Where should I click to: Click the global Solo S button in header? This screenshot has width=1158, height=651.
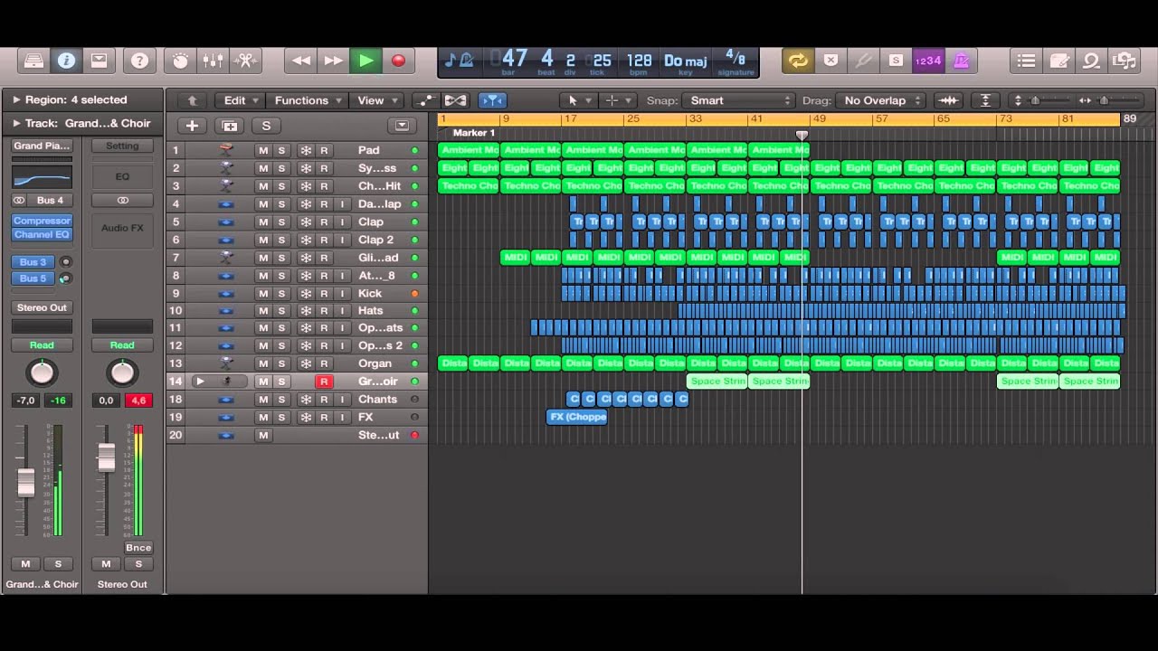266,126
